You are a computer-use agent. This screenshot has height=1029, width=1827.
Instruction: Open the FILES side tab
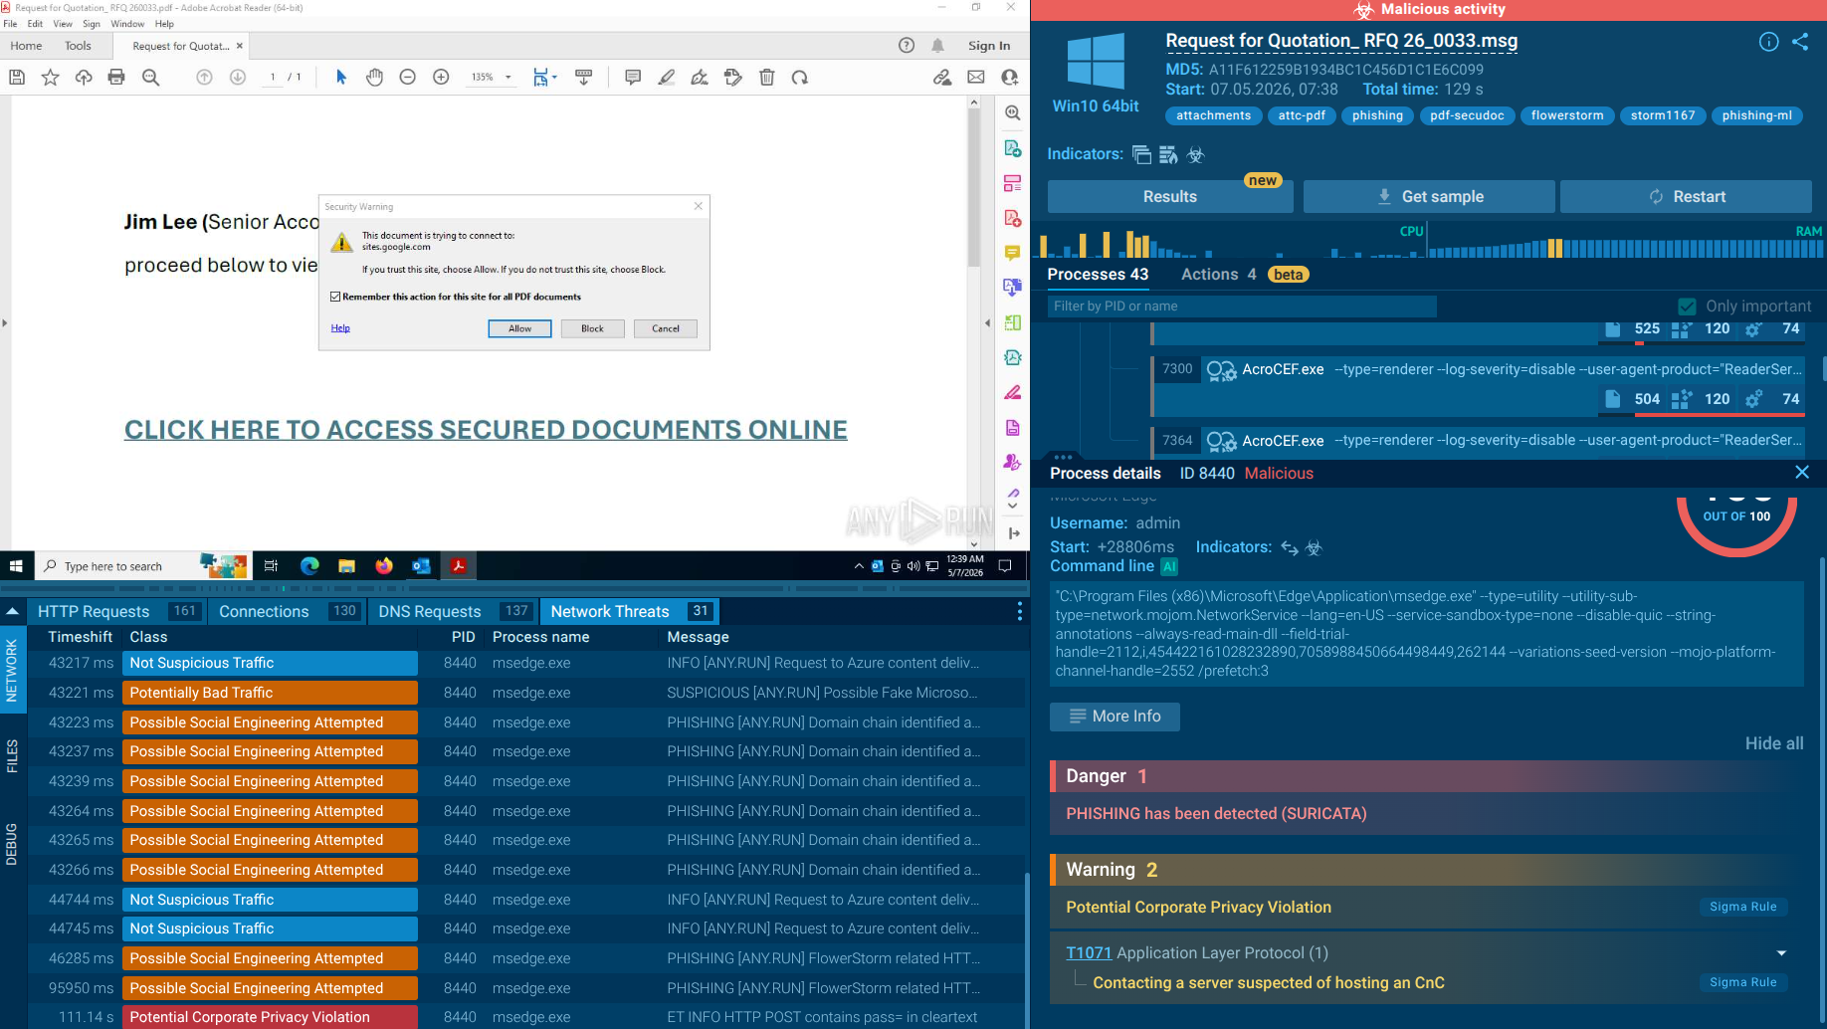pyautogui.click(x=12, y=756)
